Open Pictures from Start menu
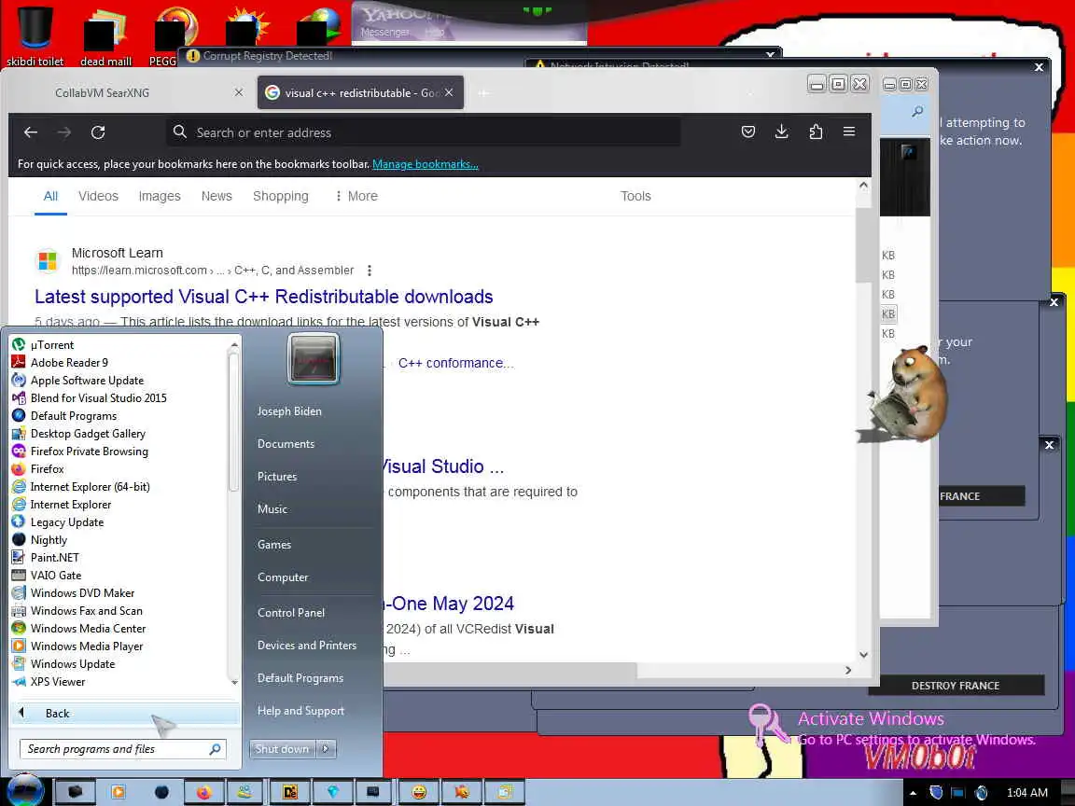1075x806 pixels. click(277, 477)
